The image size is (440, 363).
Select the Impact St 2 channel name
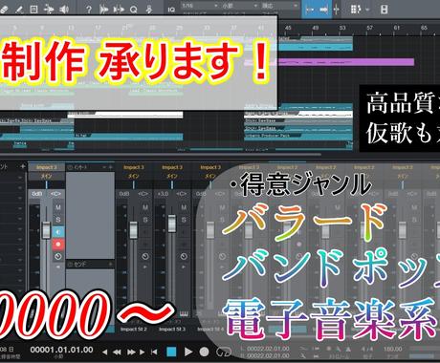(134, 330)
